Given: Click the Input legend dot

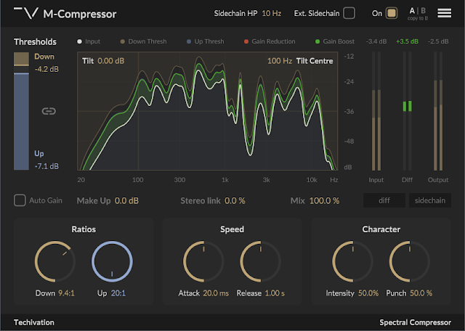Looking at the screenshot, I should pos(79,41).
